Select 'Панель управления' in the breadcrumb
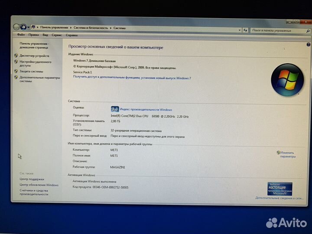This screenshot has height=234, width=312. (54, 27)
